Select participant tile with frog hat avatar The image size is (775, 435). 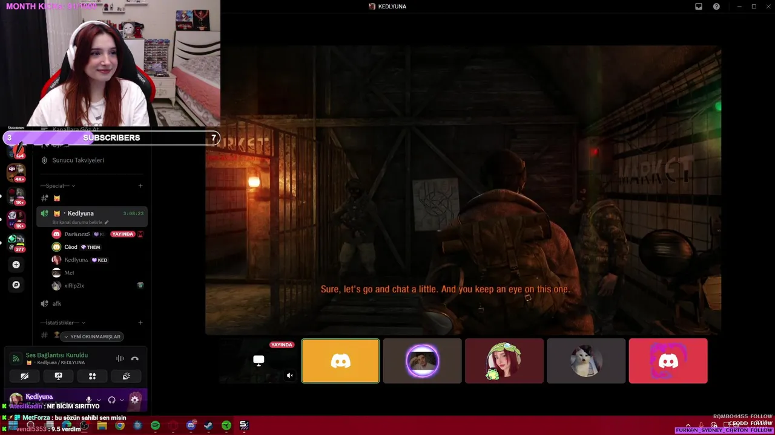504,361
